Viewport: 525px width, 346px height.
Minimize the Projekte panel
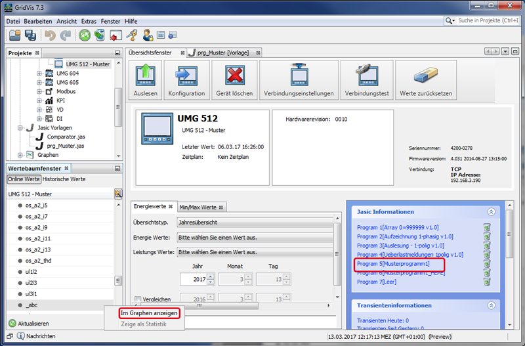117,53
